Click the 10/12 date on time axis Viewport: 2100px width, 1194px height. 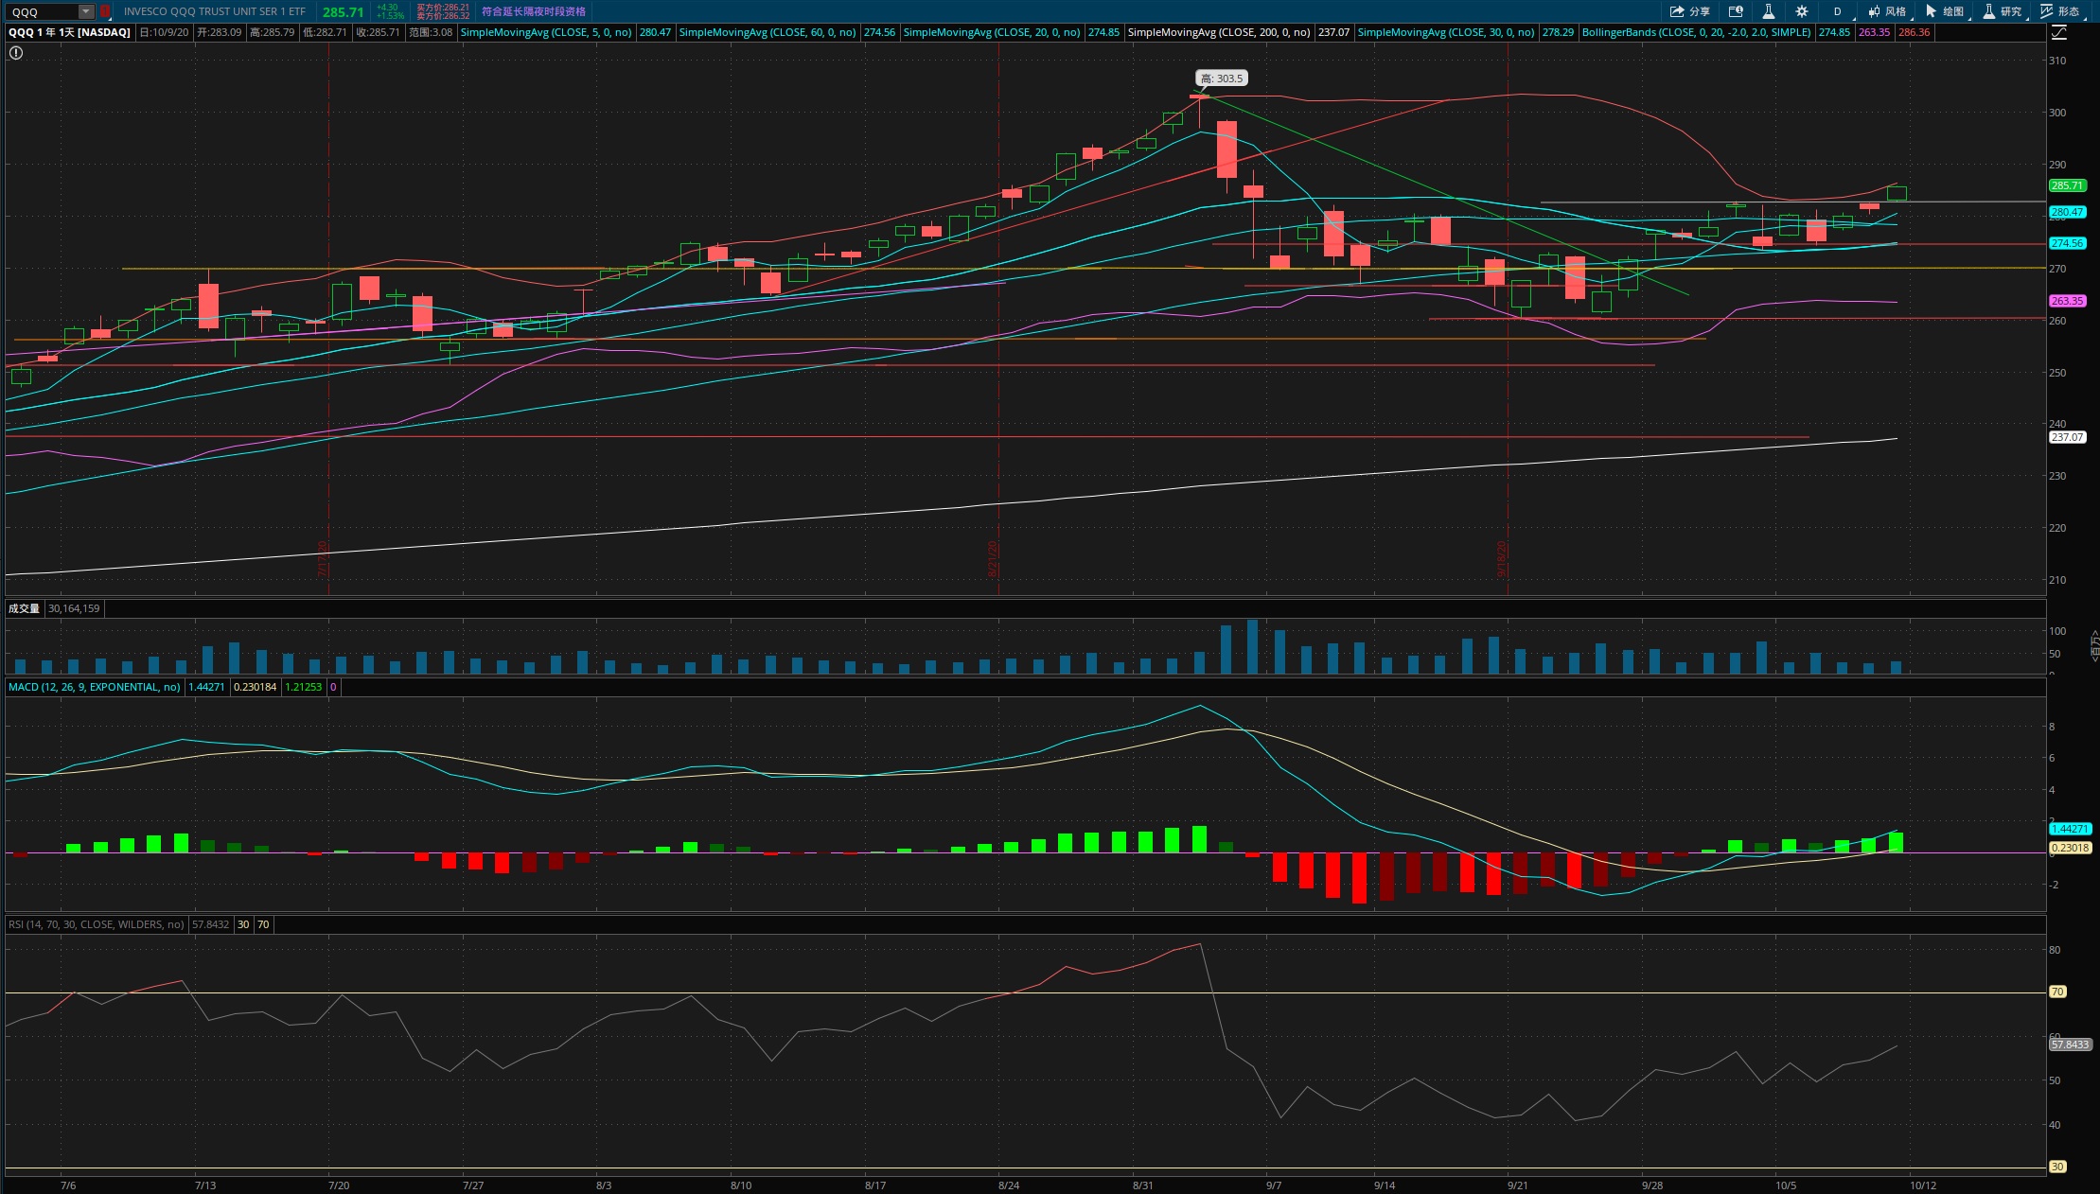point(1923,1185)
